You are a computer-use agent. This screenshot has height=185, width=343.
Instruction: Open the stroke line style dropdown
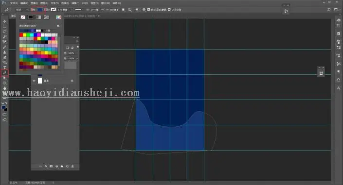tap(78, 10)
